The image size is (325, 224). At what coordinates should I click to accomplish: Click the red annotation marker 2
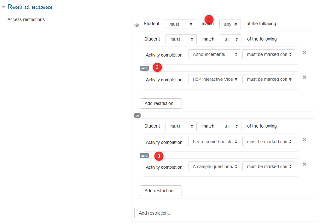click(x=157, y=67)
